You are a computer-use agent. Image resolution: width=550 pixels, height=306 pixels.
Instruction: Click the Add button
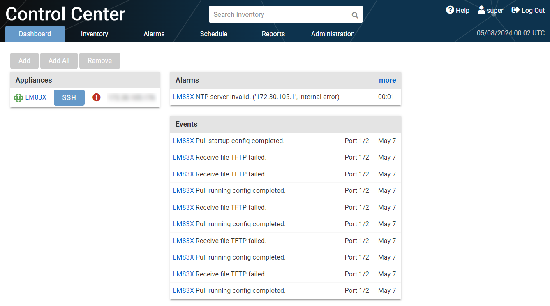point(24,60)
